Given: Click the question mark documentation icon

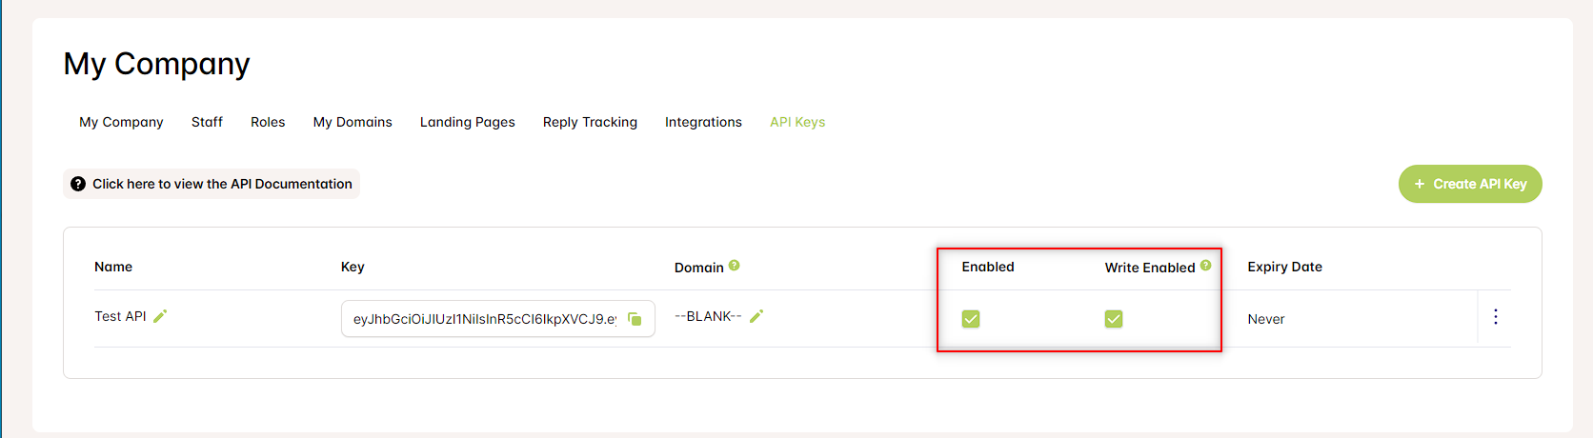Looking at the screenshot, I should (78, 184).
